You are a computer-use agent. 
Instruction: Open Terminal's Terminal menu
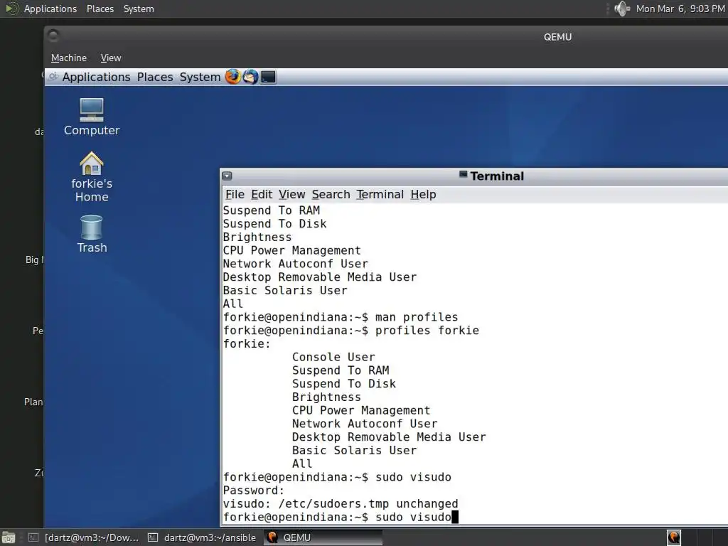[x=380, y=195]
